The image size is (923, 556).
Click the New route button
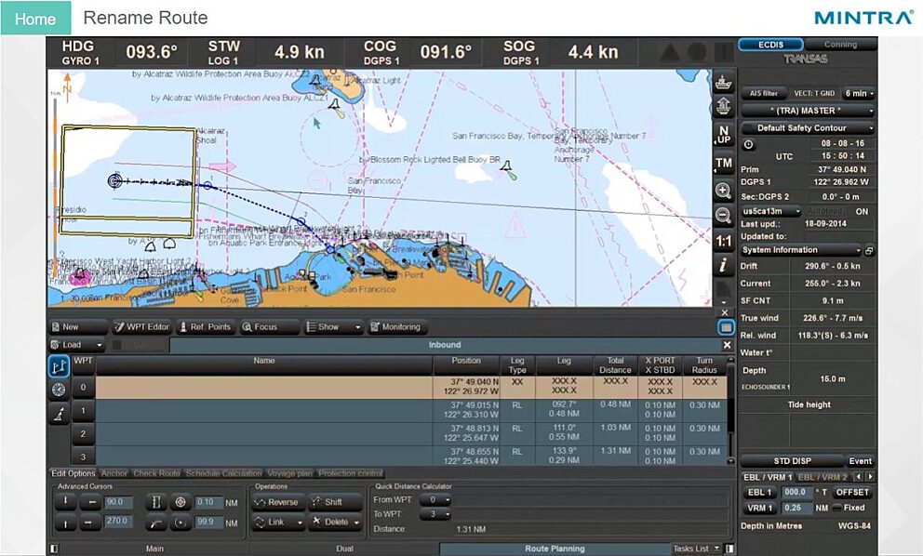click(78, 327)
